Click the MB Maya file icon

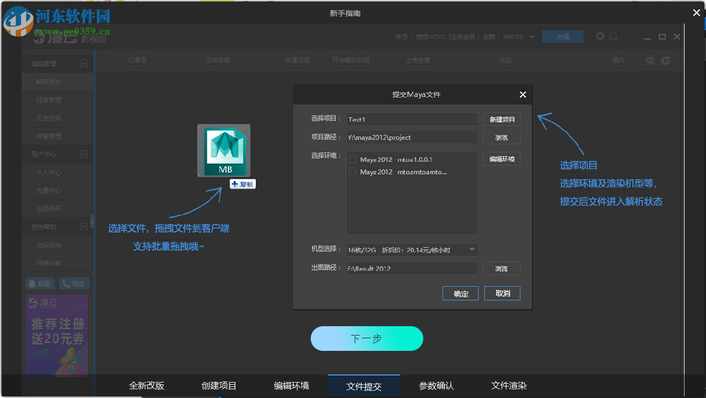(223, 150)
